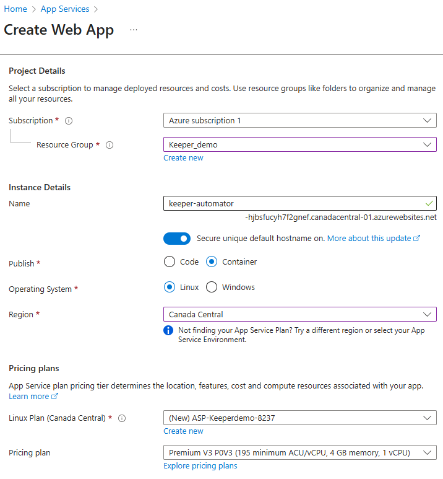Open the Explore pricing plans link
Viewport: 443px width, 479px height.
pyautogui.click(x=200, y=466)
